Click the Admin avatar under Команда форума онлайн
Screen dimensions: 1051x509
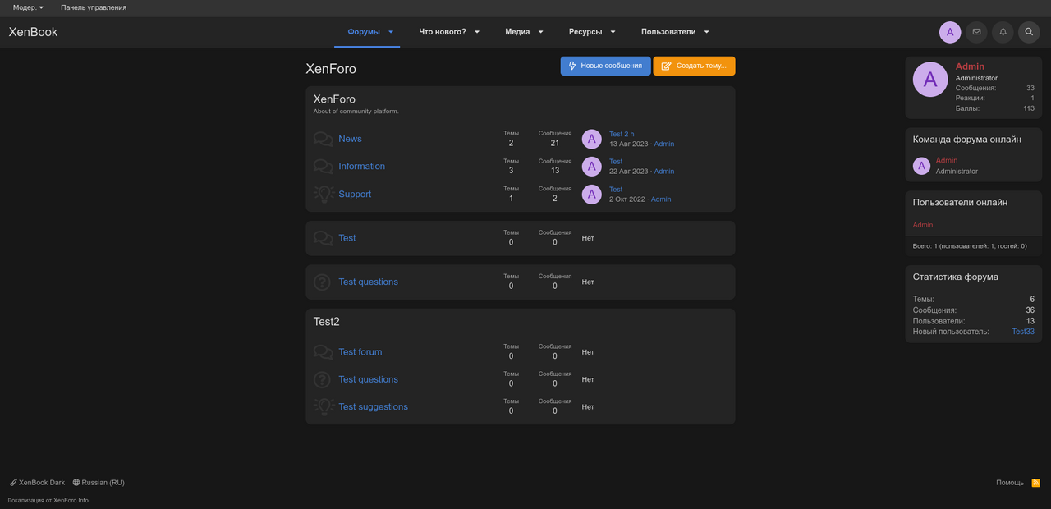point(921,166)
